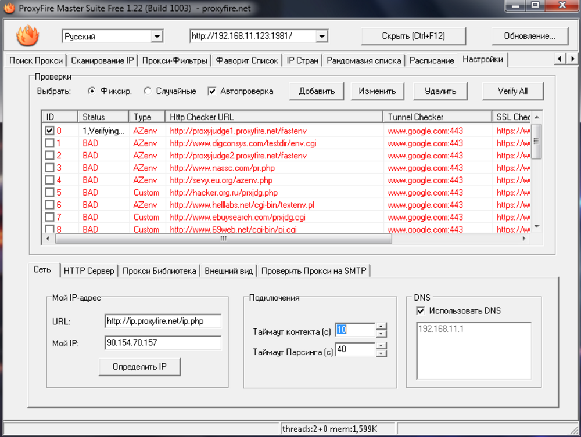The image size is (581, 437).
Task: Click the DNS list entry 192.168.11.1
Action: (441, 328)
